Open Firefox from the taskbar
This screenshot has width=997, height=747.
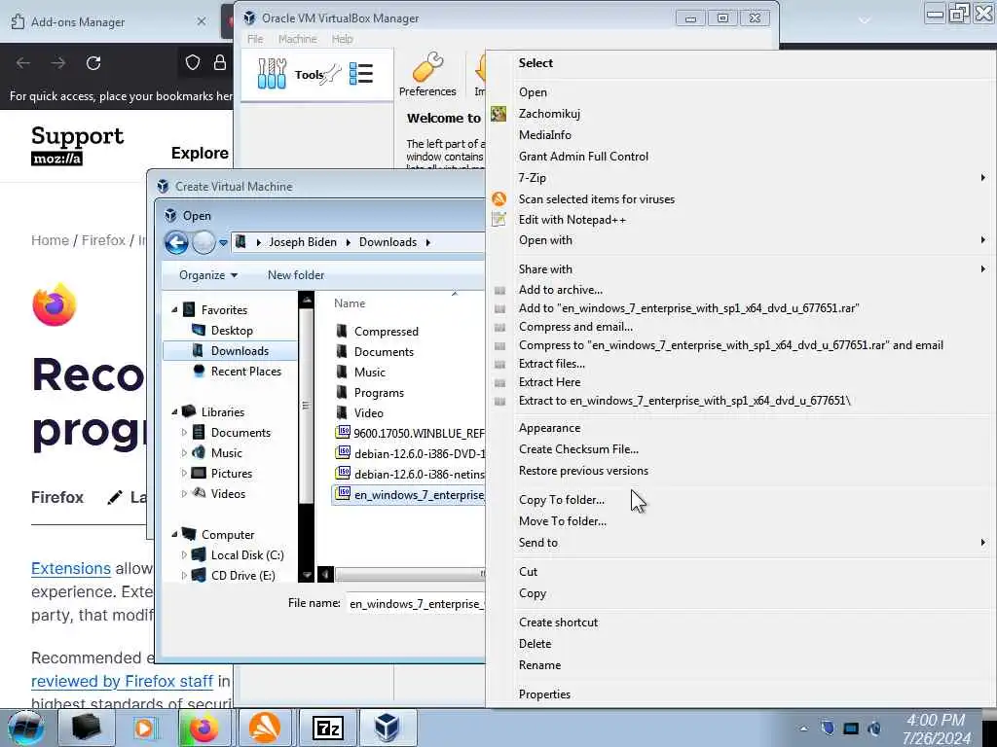pos(203,728)
